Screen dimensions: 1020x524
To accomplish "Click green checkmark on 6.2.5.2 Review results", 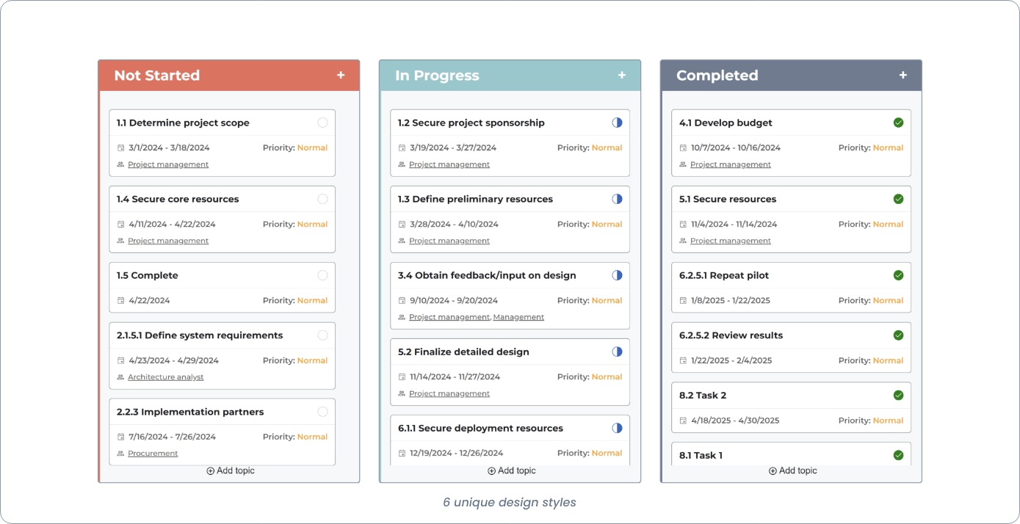I will (898, 335).
